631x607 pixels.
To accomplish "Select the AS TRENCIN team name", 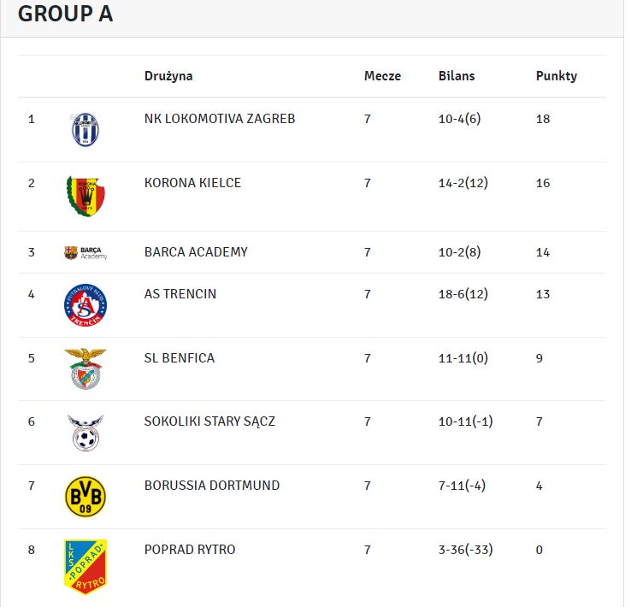I will [x=180, y=293].
